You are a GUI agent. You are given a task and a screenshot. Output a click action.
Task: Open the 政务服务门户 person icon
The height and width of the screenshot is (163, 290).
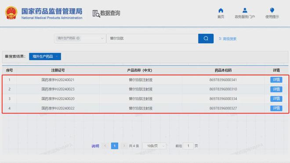245,10
